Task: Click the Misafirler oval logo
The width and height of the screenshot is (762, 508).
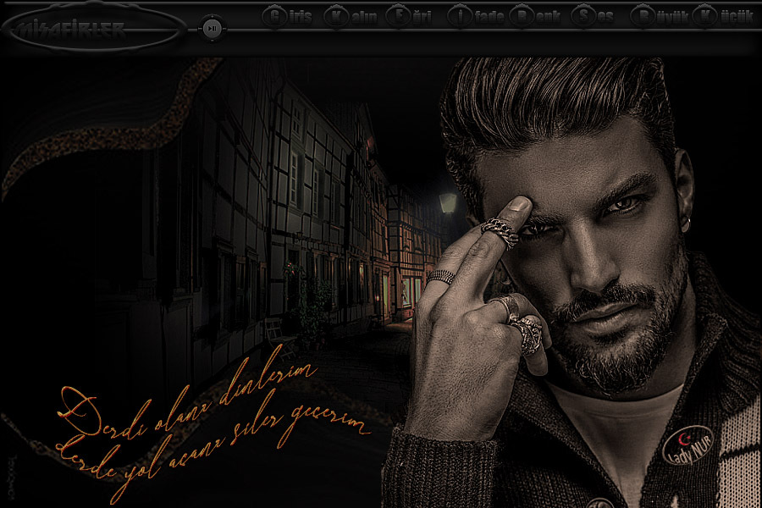Action: point(93,30)
